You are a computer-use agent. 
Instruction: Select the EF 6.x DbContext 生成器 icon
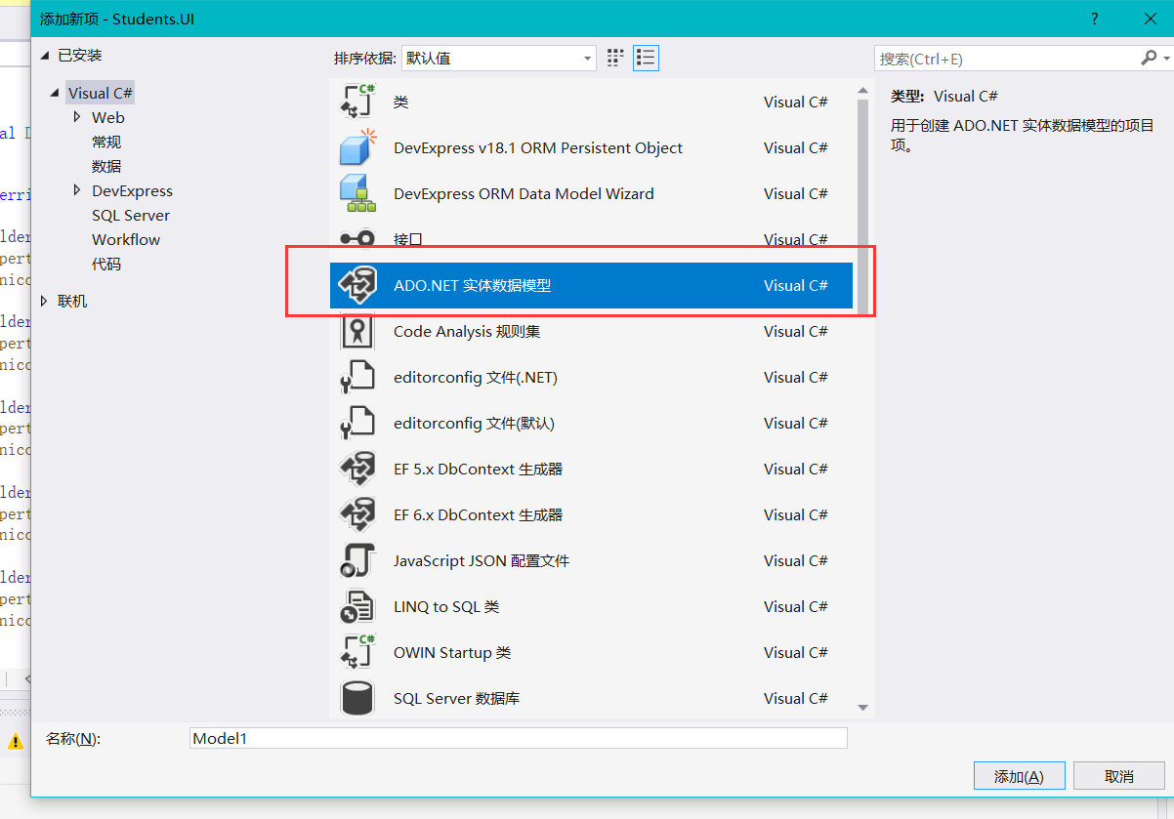coord(357,515)
